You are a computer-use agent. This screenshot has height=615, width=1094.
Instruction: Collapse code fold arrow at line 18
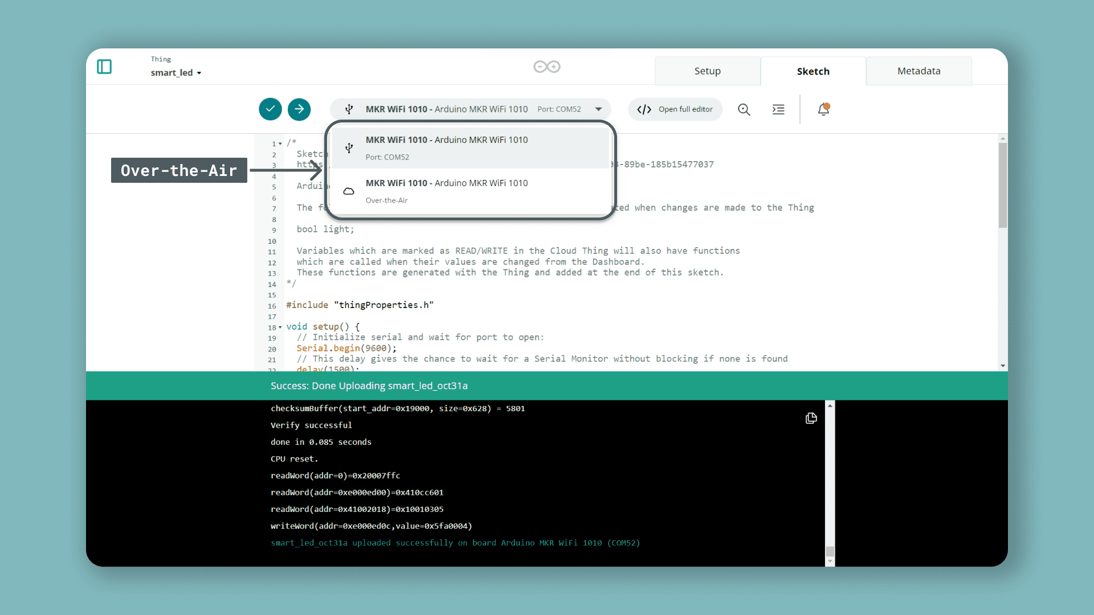280,327
